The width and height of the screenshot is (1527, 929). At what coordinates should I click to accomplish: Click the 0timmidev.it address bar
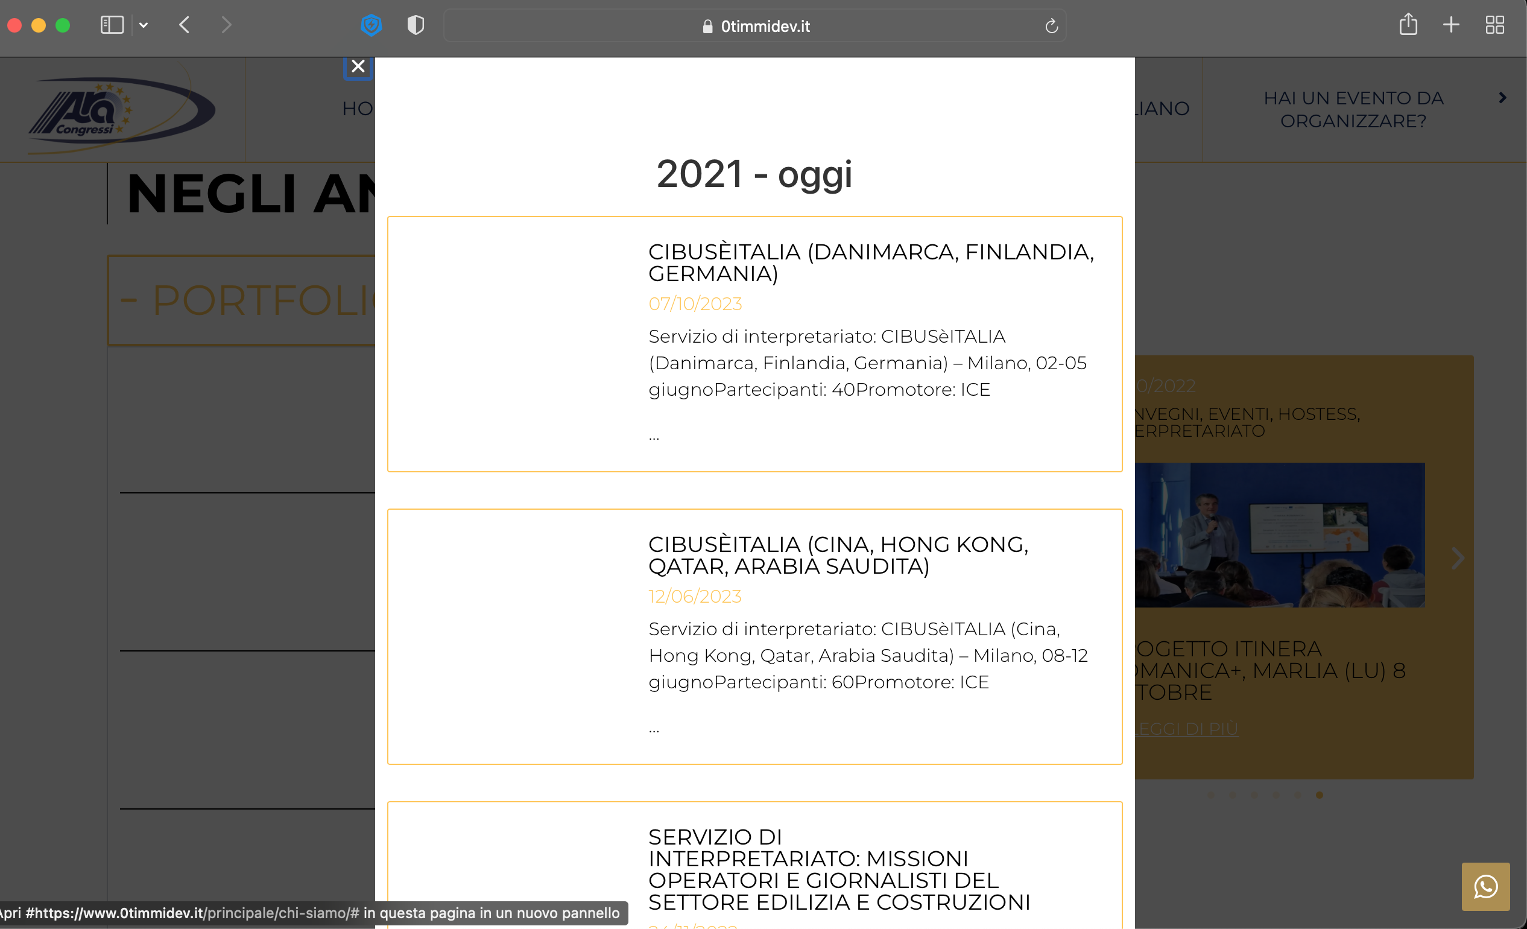pos(755,25)
